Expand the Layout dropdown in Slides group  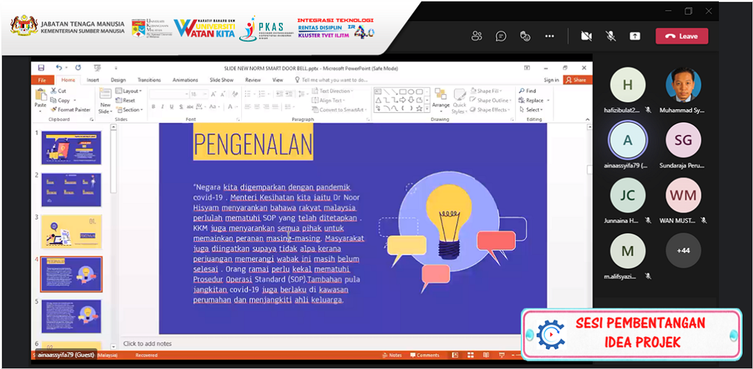129,91
